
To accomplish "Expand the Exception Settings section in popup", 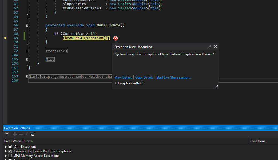I will 116,83.
